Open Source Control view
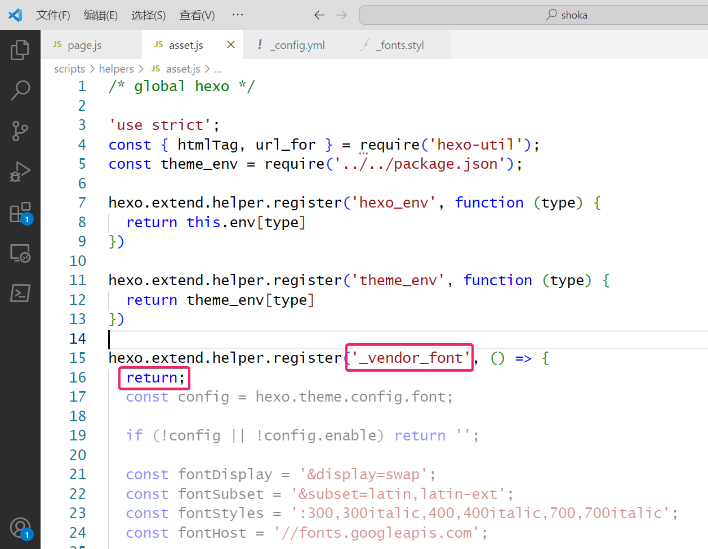708x549 pixels. click(20, 130)
